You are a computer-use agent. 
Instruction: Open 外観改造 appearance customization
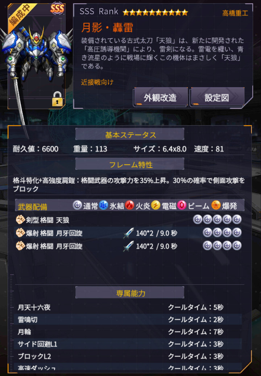tap(161, 97)
